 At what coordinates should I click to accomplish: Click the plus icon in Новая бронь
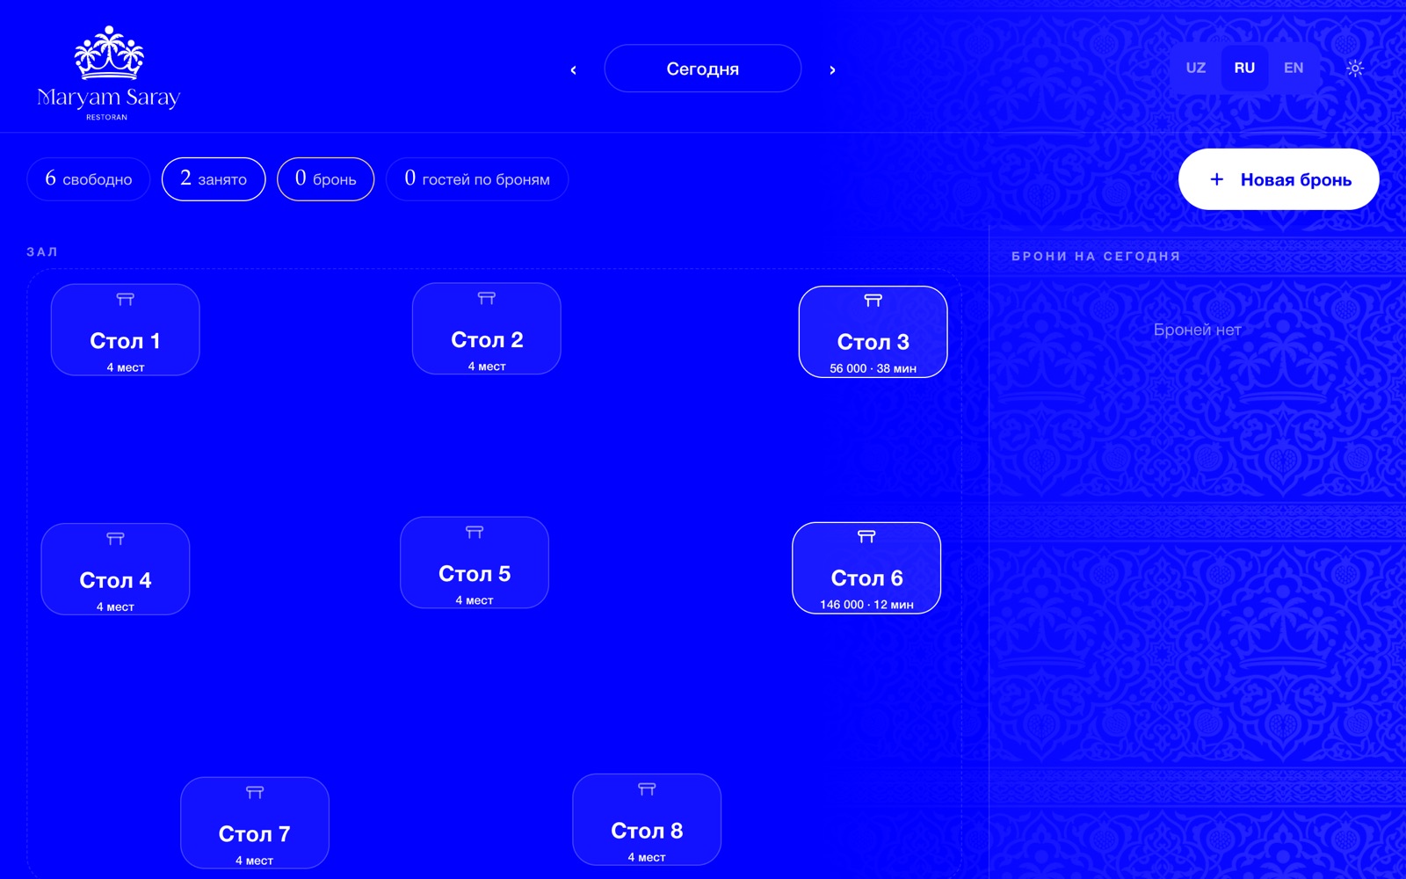(1217, 179)
